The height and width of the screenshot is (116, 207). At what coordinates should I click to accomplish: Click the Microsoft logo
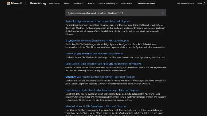click(x=15, y=3)
